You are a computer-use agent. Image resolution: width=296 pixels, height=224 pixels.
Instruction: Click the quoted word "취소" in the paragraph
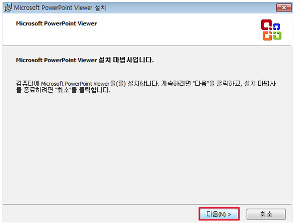tap(63, 90)
